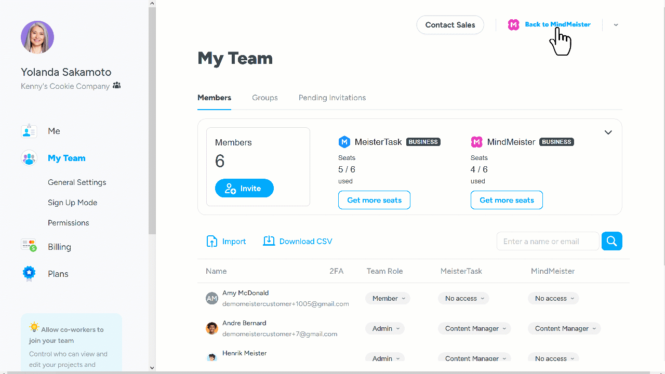Click the lightbulb tip icon

[34, 327]
